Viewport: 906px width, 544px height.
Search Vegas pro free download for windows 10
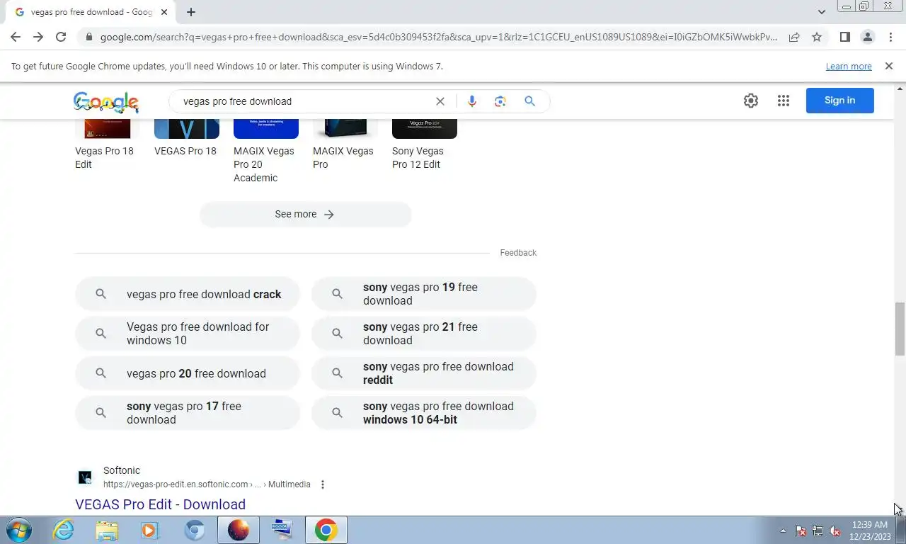188,334
